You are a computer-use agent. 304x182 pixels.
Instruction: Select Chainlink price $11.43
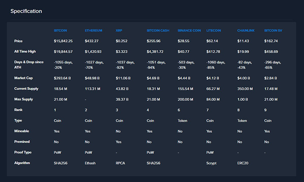pyautogui.click(x=243, y=41)
